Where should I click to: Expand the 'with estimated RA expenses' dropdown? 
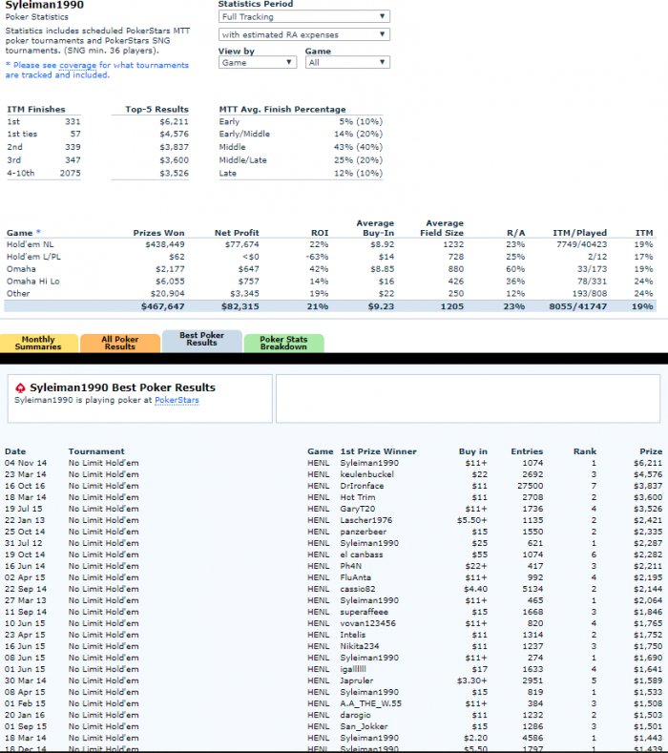click(303, 34)
